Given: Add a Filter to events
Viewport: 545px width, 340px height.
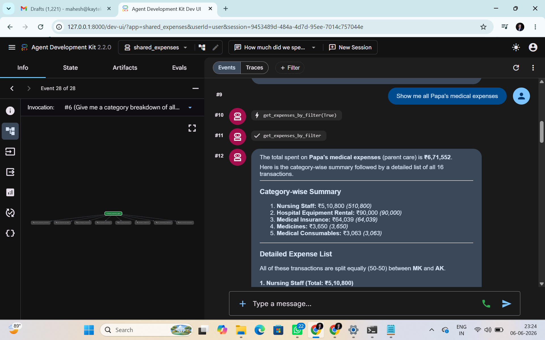Looking at the screenshot, I should (x=290, y=68).
